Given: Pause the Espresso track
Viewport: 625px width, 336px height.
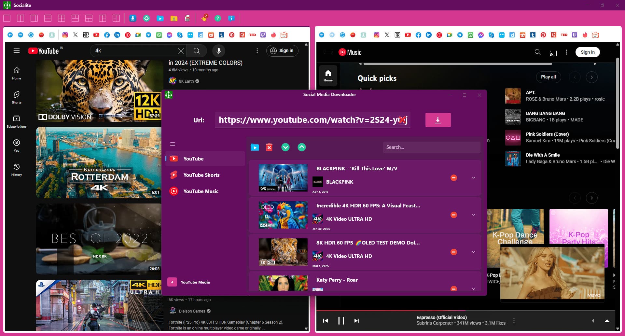Looking at the screenshot, I should pos(341,321).
